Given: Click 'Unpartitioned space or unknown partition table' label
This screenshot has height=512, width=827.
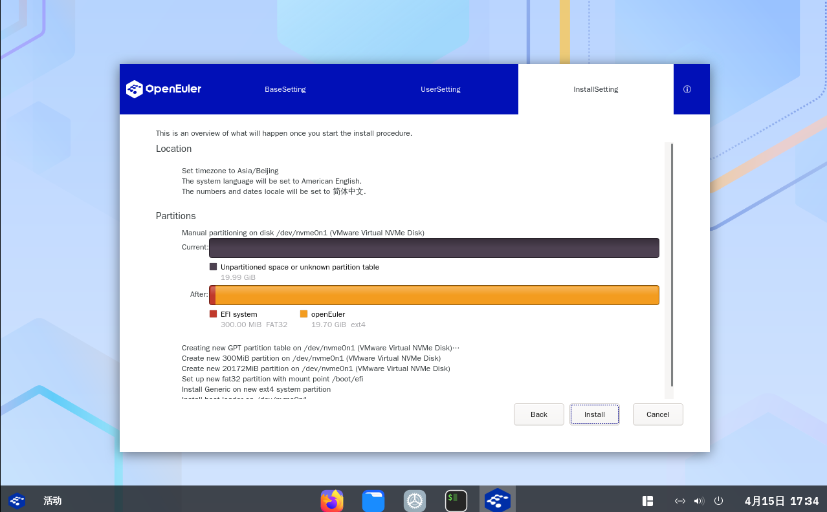Looking at the screenshot, I should (x=300, y=267).
